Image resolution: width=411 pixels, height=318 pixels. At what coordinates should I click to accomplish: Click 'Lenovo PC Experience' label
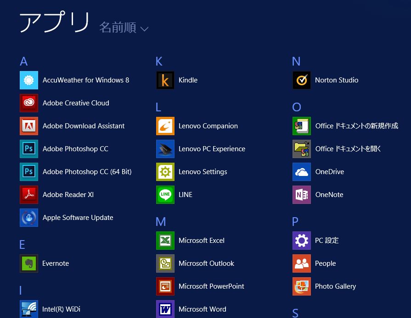212,149
